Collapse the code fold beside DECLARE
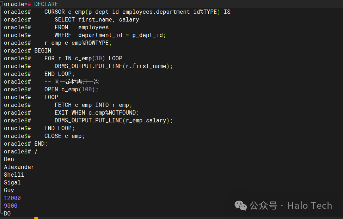343x219 pixels. click(x=1, y=4)
